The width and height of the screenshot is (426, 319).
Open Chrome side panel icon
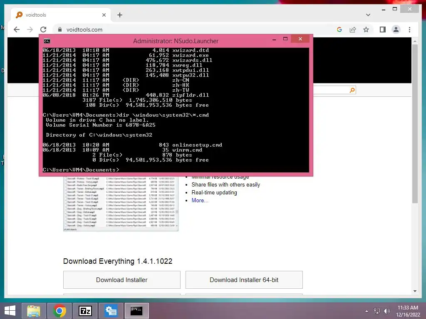(x=383, y=29)
